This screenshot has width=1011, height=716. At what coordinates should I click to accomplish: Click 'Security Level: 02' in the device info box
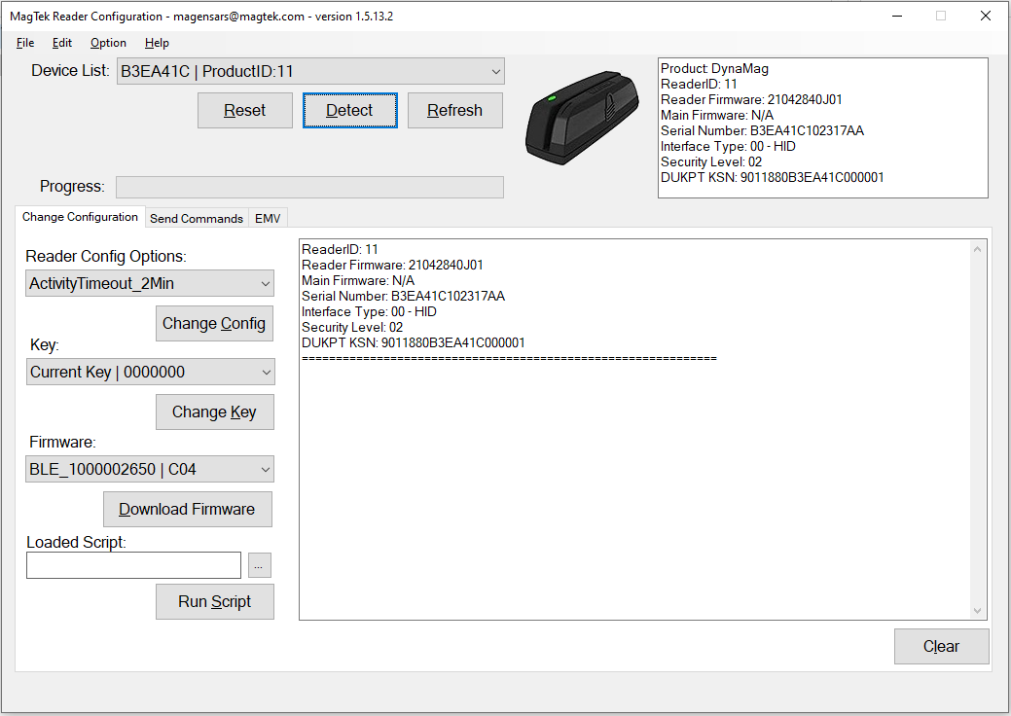pyautogui.click(x=711, y=161)
